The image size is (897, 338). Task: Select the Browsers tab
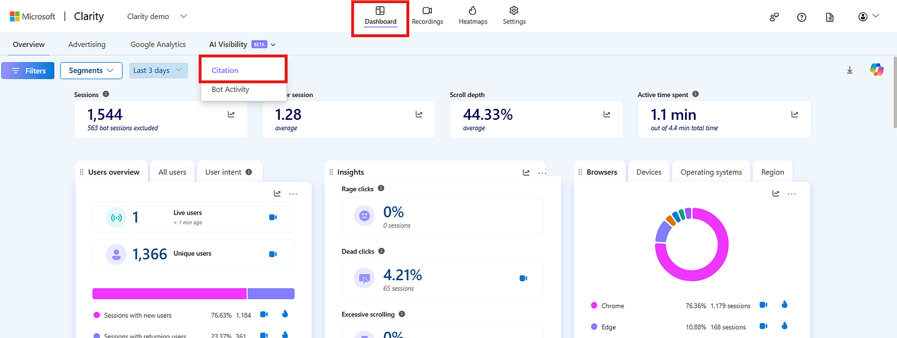pos(599,172)
